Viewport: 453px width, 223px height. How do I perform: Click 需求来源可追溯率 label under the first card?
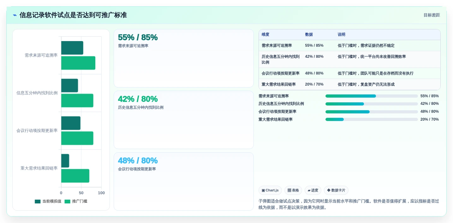click(x=133, y=46)
